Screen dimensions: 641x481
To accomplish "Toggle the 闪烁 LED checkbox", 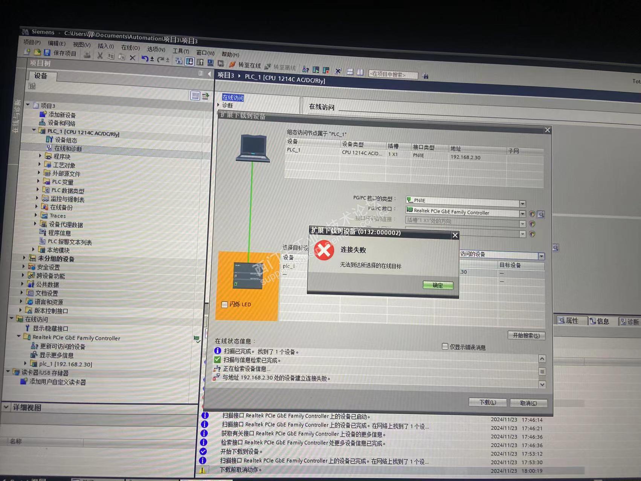I will pos(224,304).
